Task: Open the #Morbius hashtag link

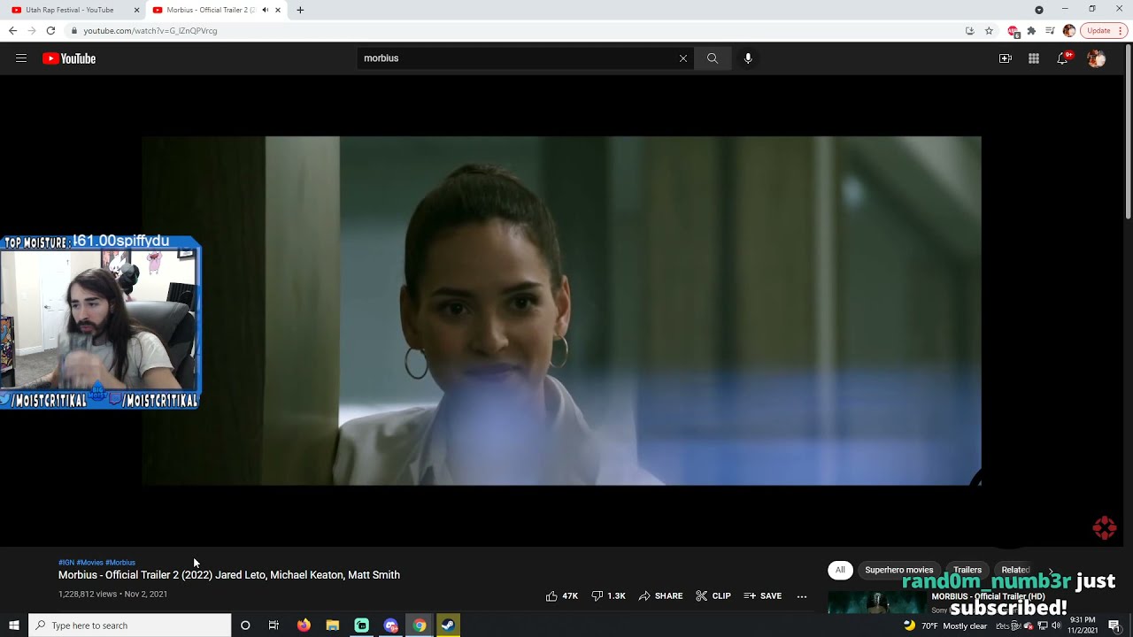Action: [120, 563]
